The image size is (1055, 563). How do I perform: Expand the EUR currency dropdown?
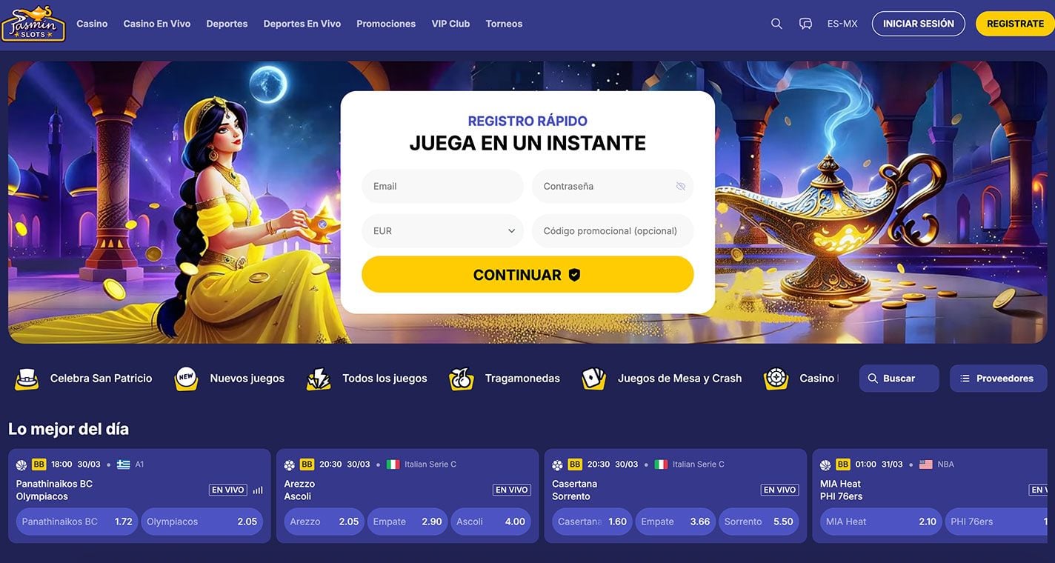pos(442,231)
